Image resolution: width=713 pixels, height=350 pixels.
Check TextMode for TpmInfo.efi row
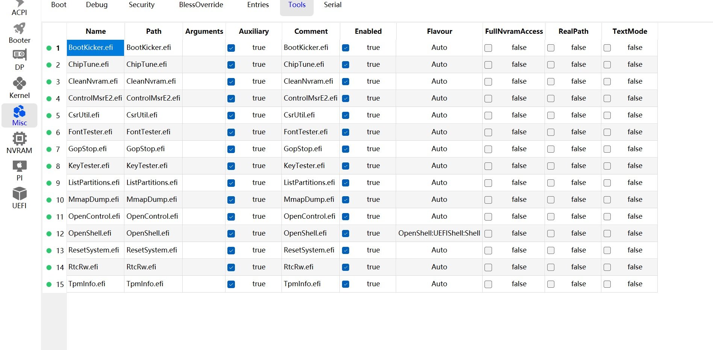[x=607, y=284]
